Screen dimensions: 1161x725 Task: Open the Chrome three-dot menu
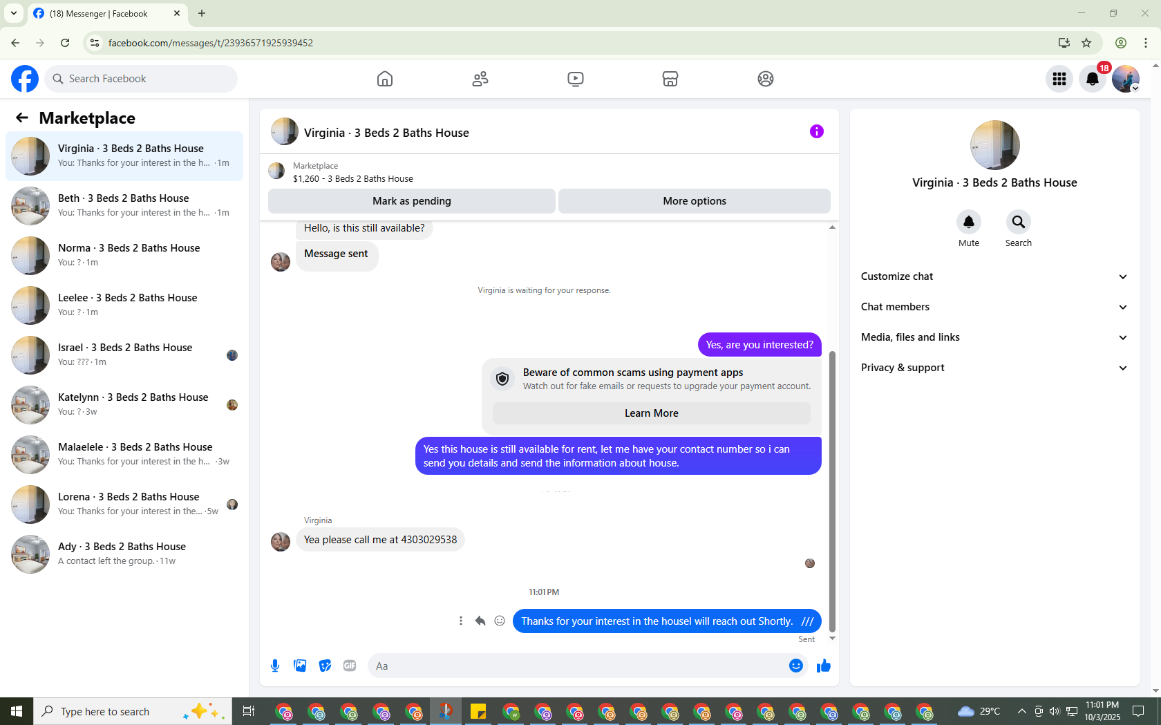pos(1146,43)
